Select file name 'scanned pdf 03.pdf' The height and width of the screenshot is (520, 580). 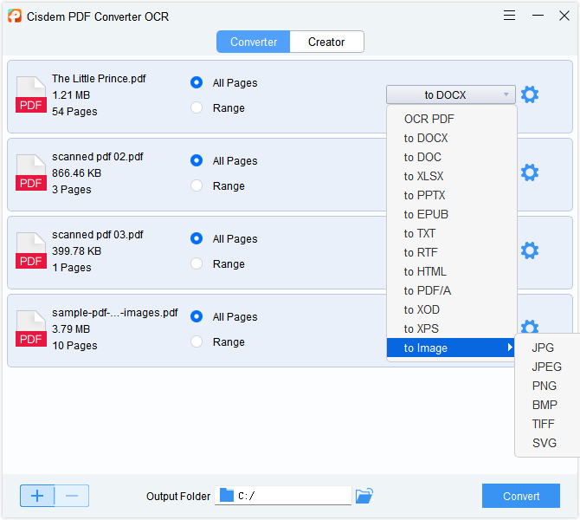tap(98, 235)
